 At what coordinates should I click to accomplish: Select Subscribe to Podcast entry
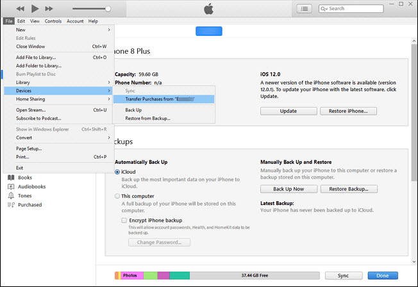59,119
